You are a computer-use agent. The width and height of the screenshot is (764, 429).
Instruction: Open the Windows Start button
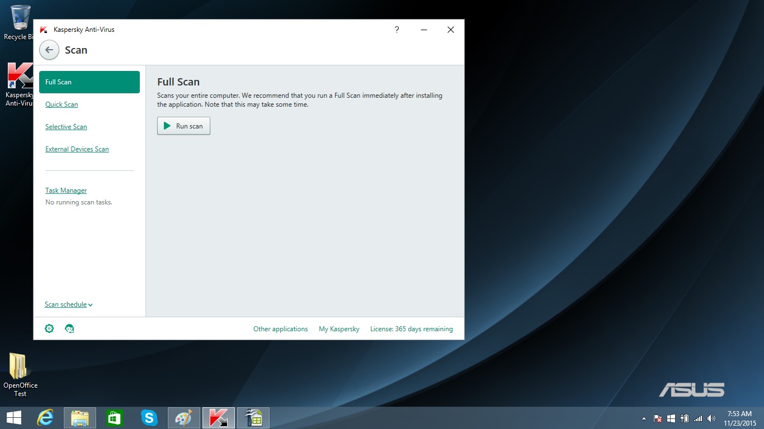click(14, 418)
